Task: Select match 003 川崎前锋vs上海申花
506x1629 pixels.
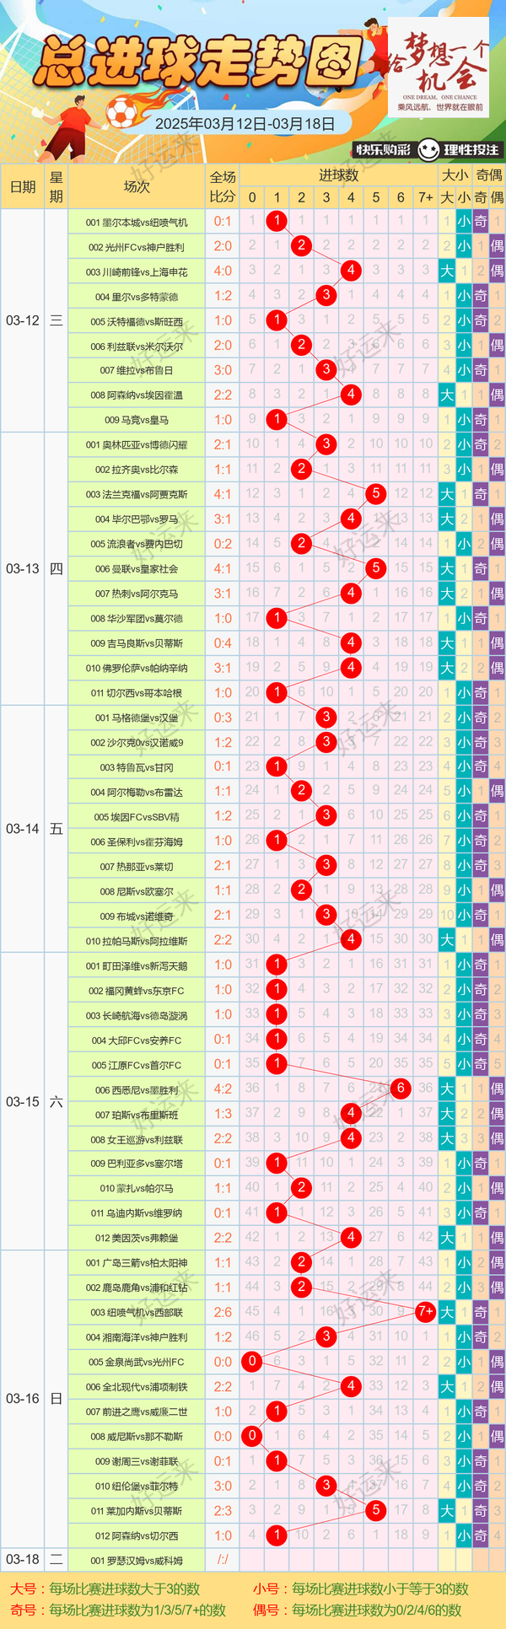Action: point(137,271)
